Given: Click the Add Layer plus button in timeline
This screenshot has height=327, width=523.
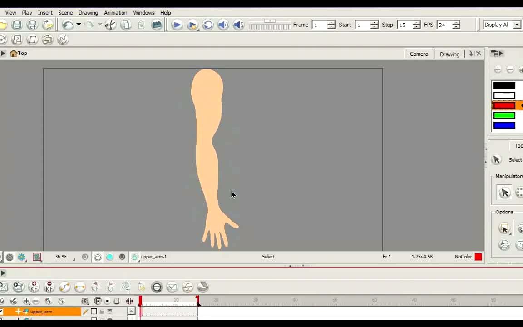Looking at the screenshot, I should (26, 301).
